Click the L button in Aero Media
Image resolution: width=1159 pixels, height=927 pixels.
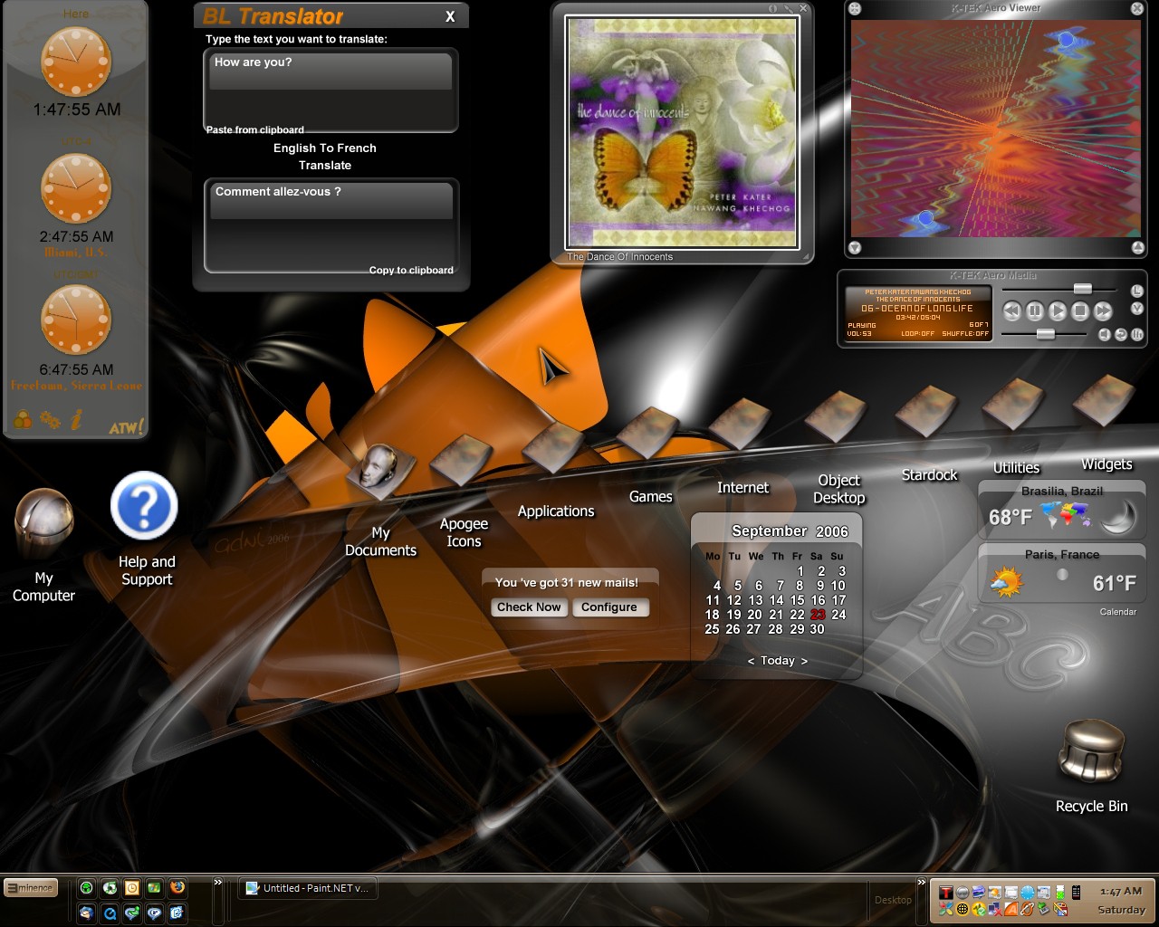tap(1137, 291)
